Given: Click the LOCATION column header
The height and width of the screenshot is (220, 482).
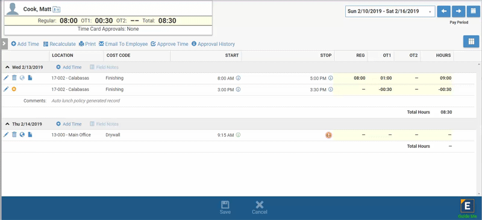Looking at the screenshot, I should click(x=77, y=55).
